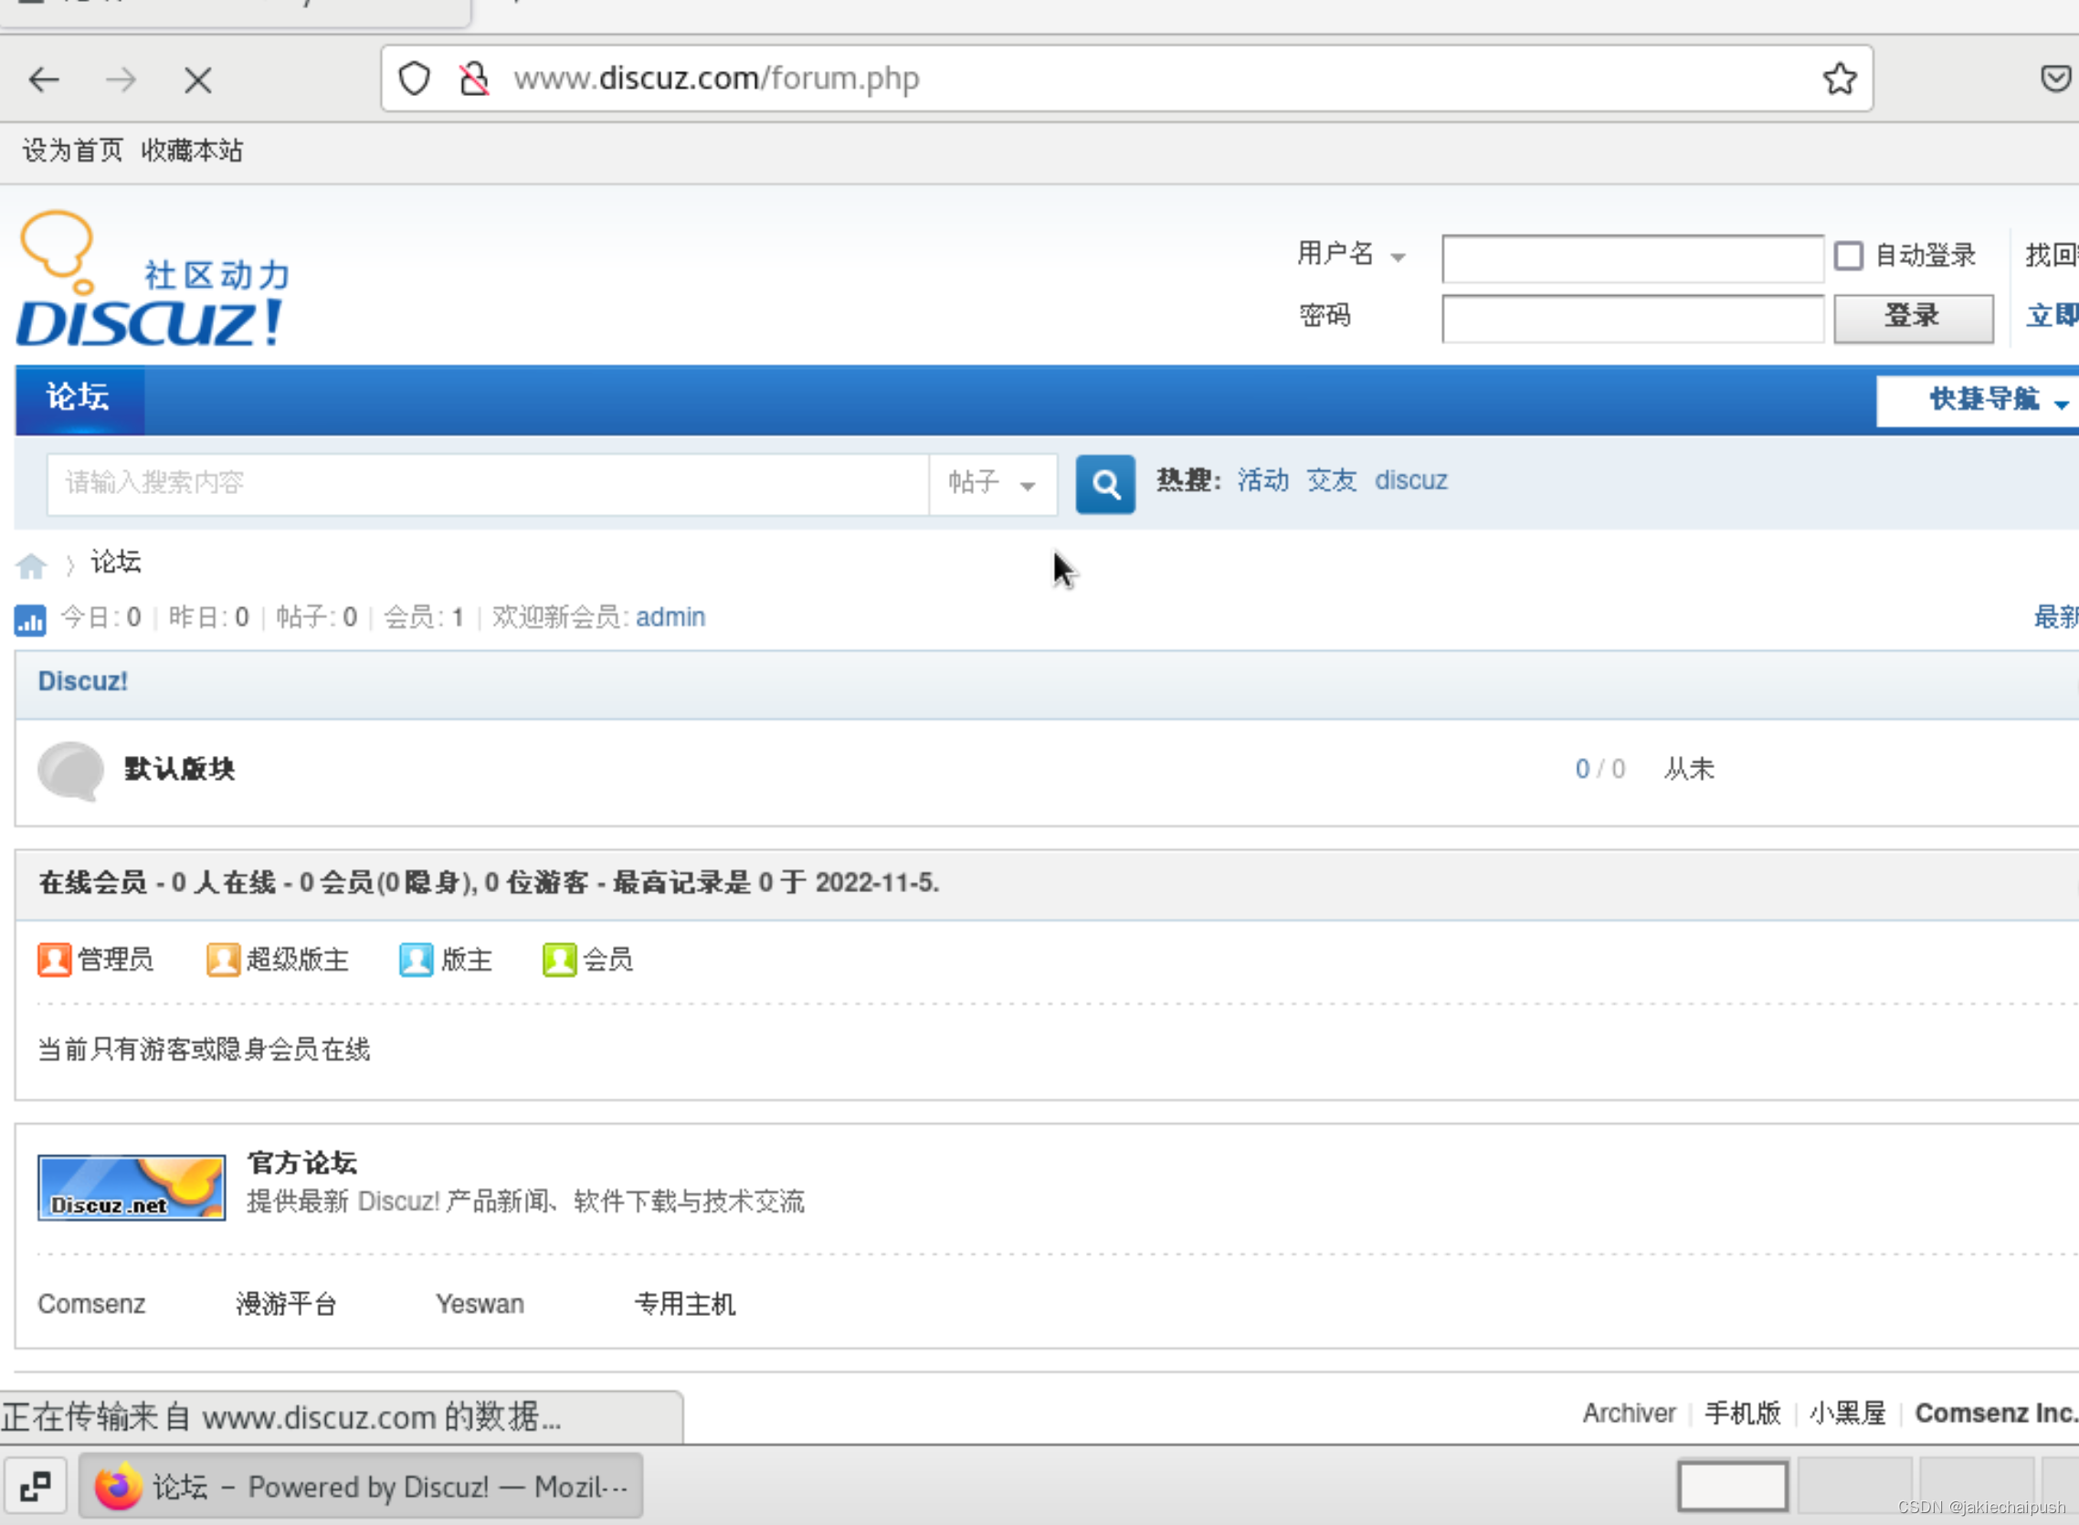Image resolution: width=2079 pixels, height=1525 pixels.
Task: Open the Yeswan friend link
Action: (x=480, y=1304)
